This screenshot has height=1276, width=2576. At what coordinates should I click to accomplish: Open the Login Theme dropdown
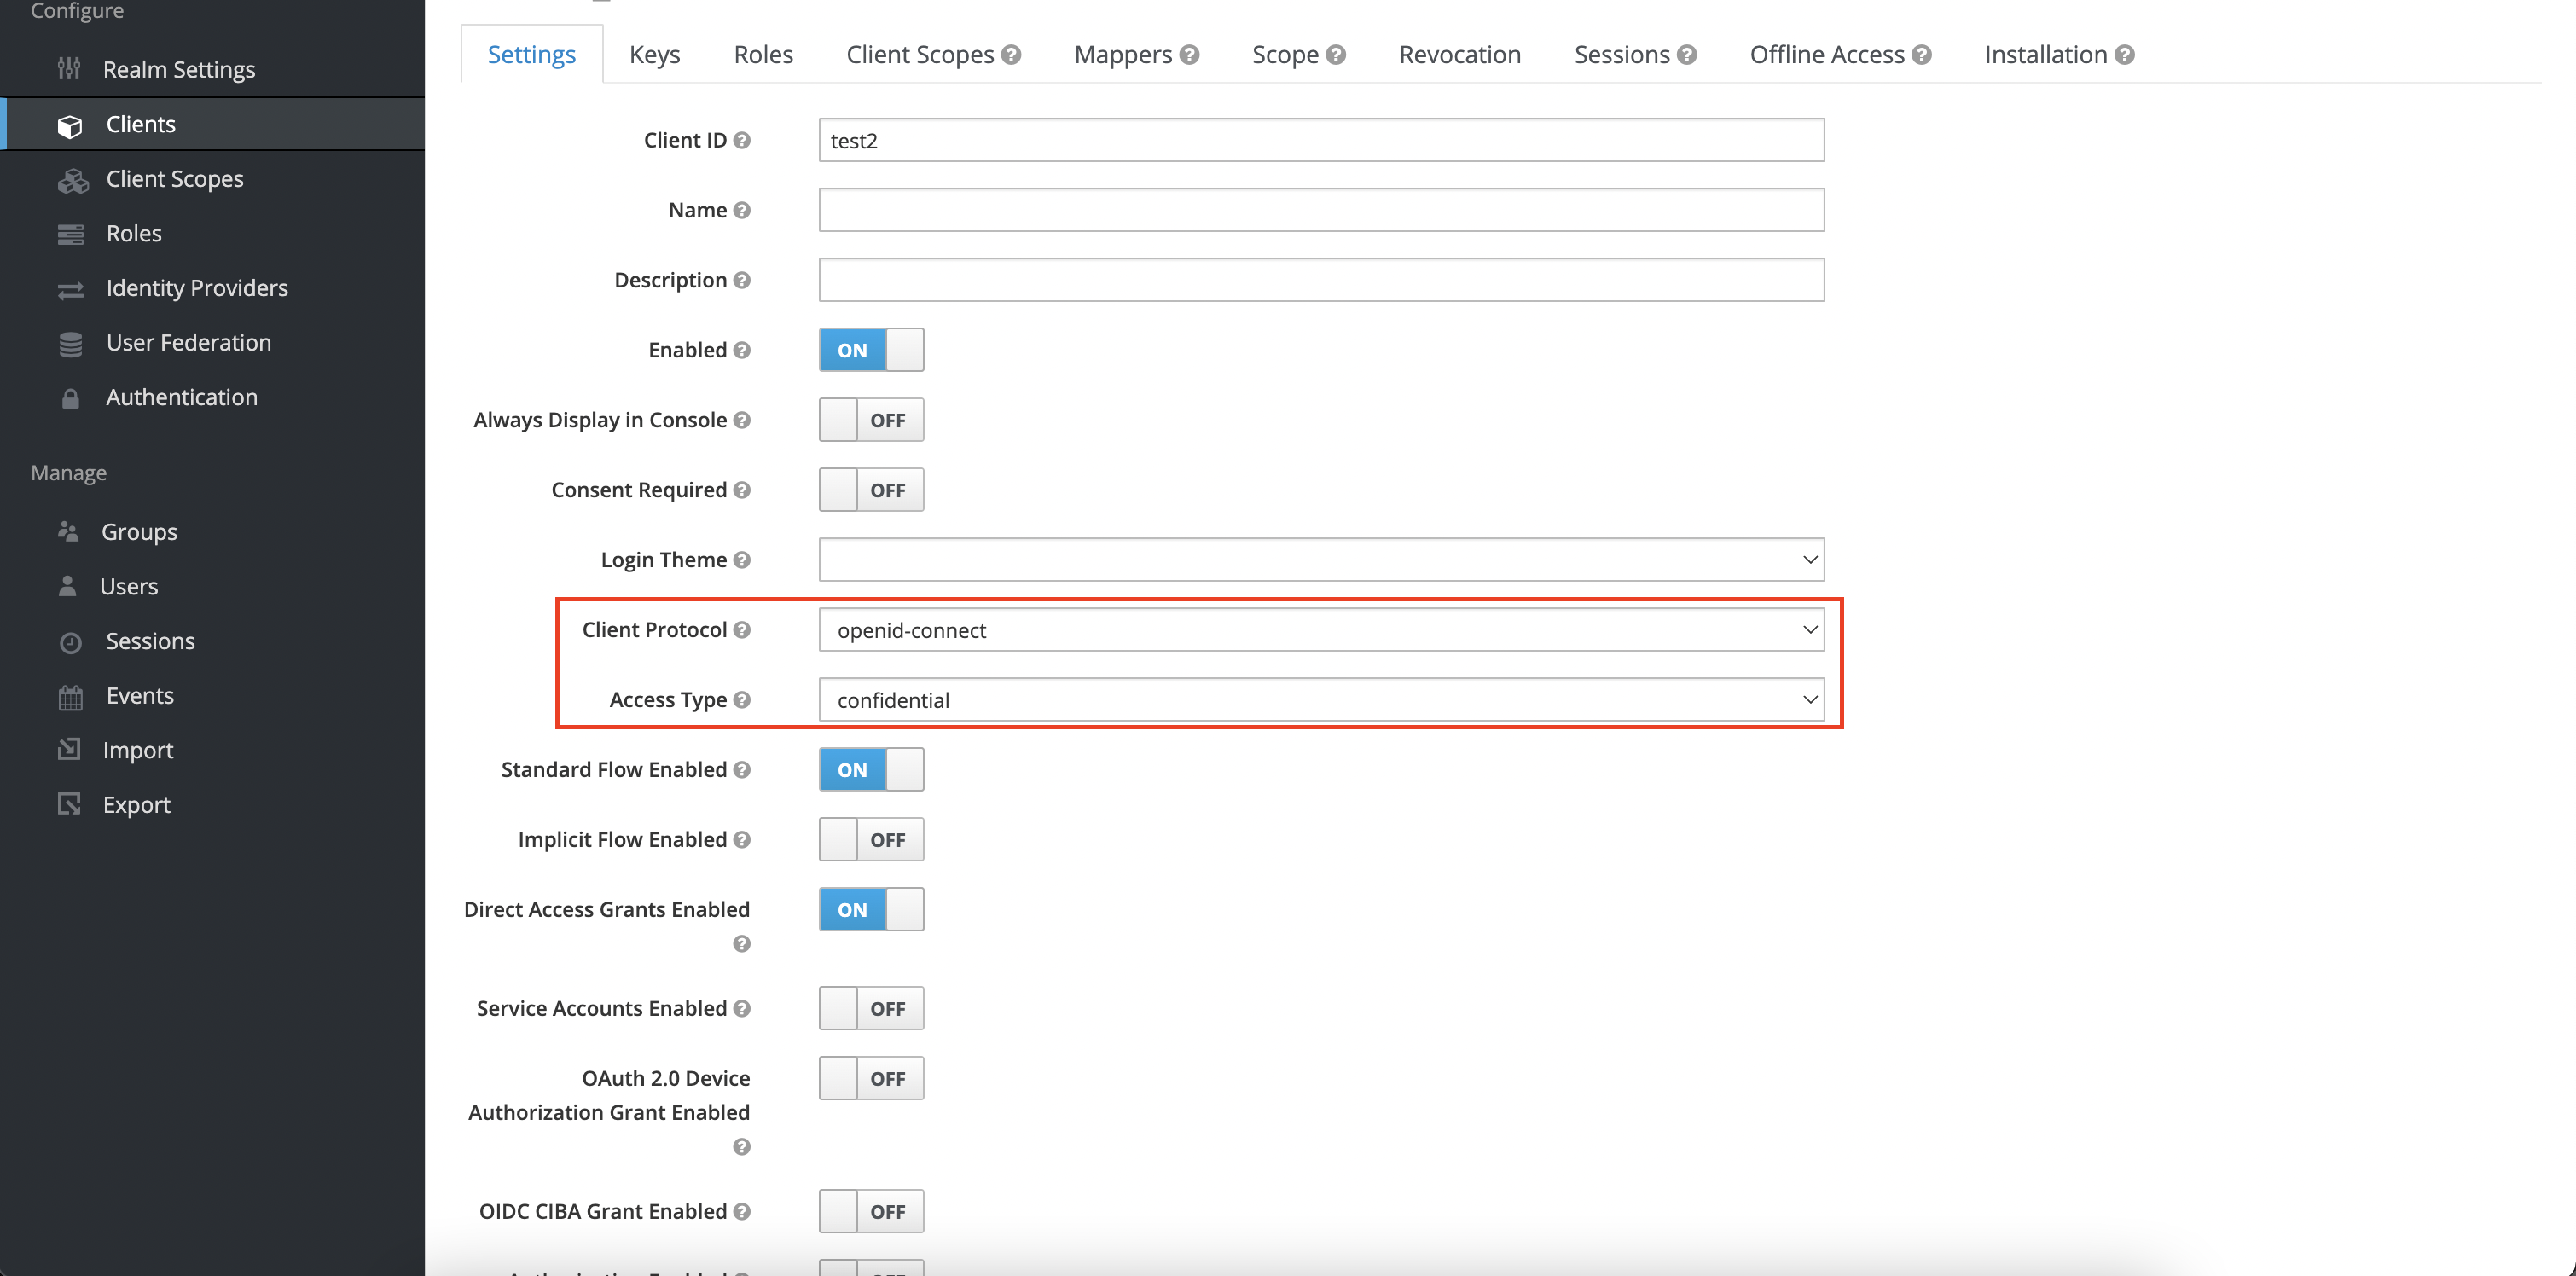tap(1321, 559)
